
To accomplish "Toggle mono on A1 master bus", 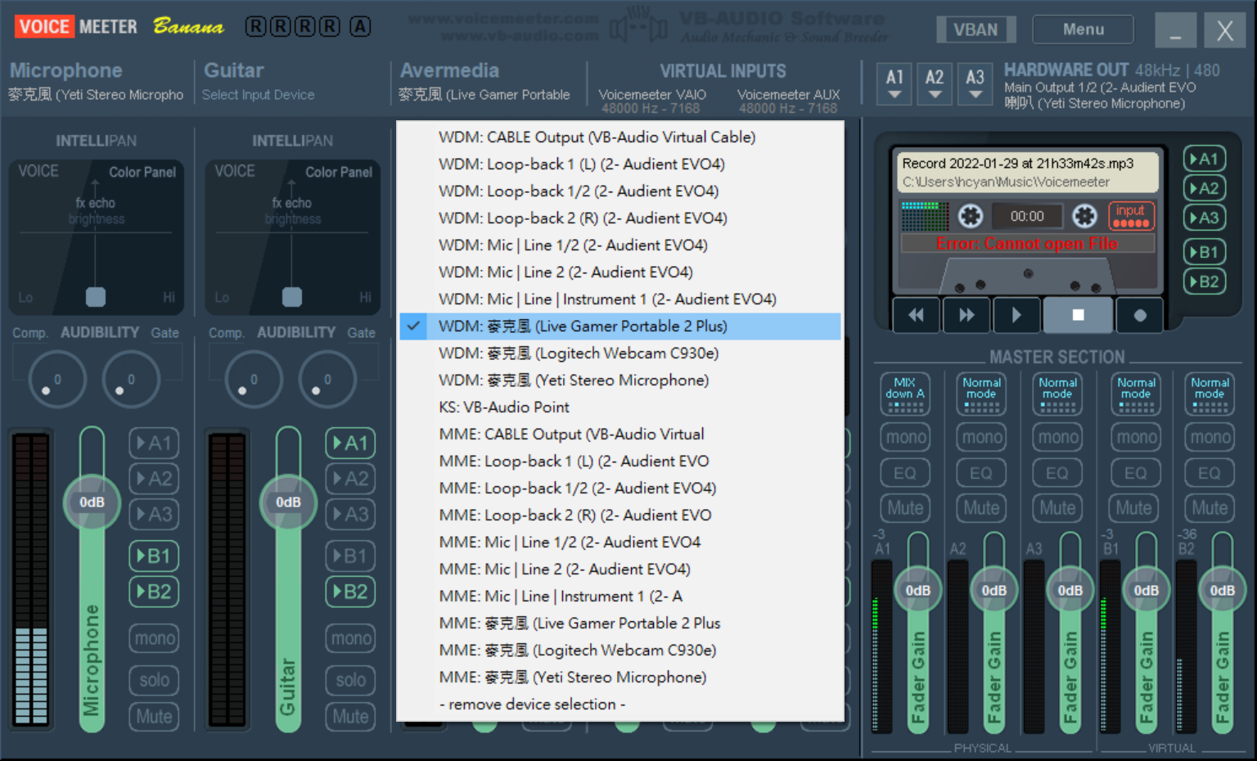I will [906, 437].
